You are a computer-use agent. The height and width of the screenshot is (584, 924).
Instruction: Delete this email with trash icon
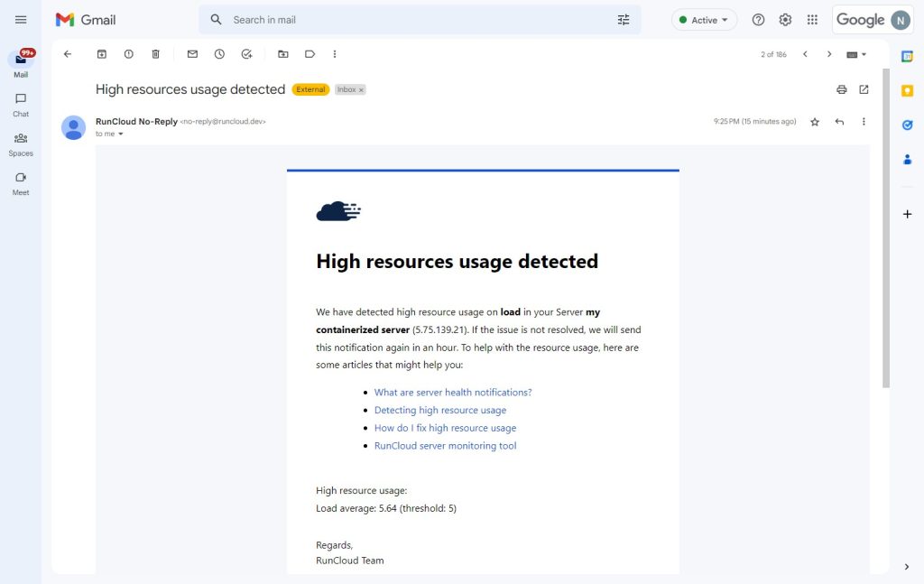155,54
